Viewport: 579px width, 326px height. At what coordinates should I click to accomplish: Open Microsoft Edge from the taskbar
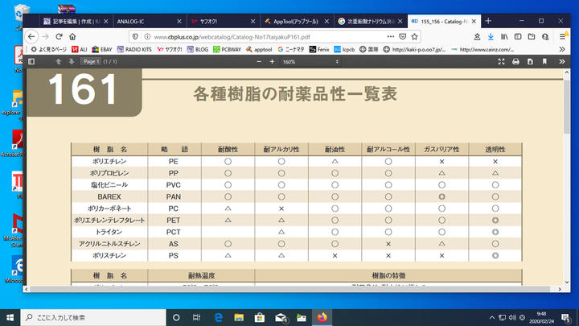click(218, 316)
